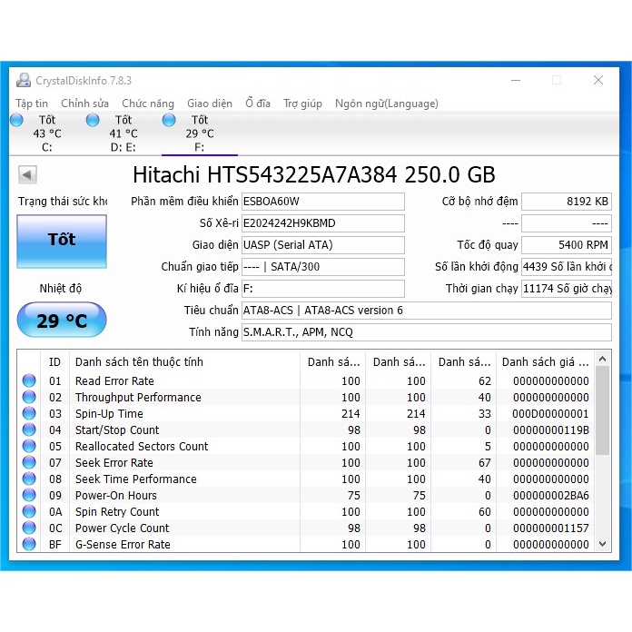Select the Read Error Rate row name
The width and height of the screenshot is (632, 632).
click(114, 380)
